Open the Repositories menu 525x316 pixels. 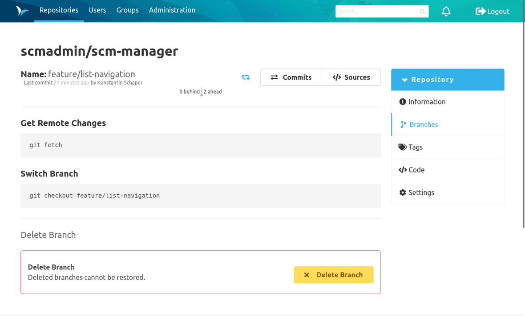point(58,10)
